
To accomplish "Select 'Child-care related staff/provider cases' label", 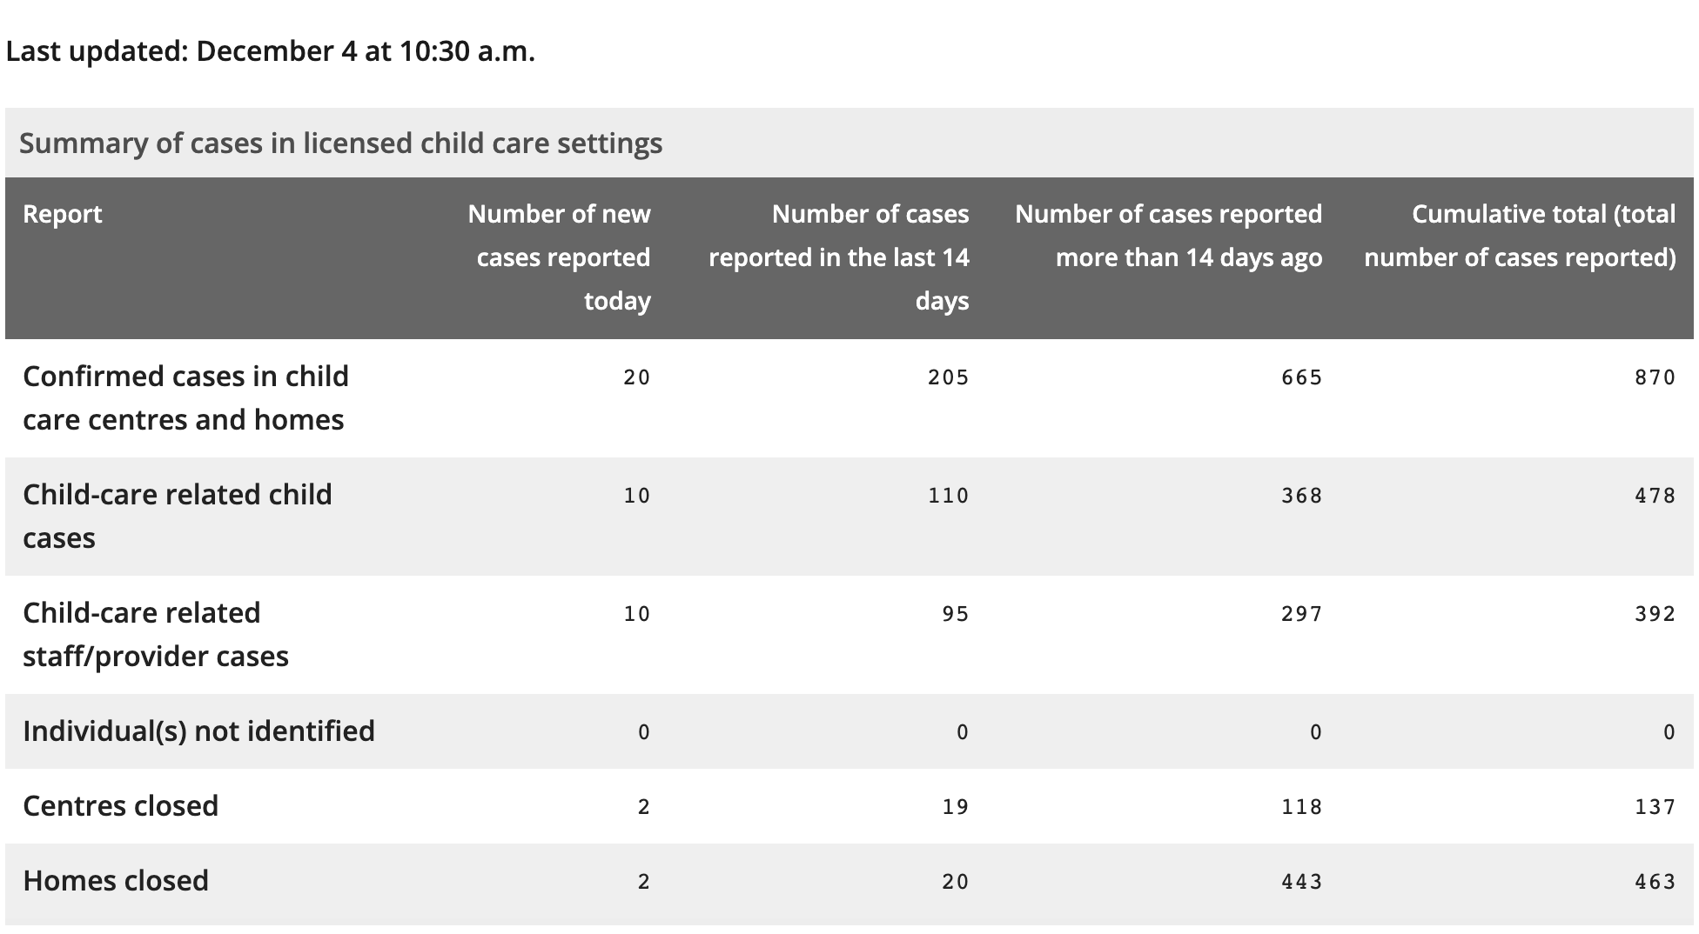I will pyautogui.click(x=156, y=635).
